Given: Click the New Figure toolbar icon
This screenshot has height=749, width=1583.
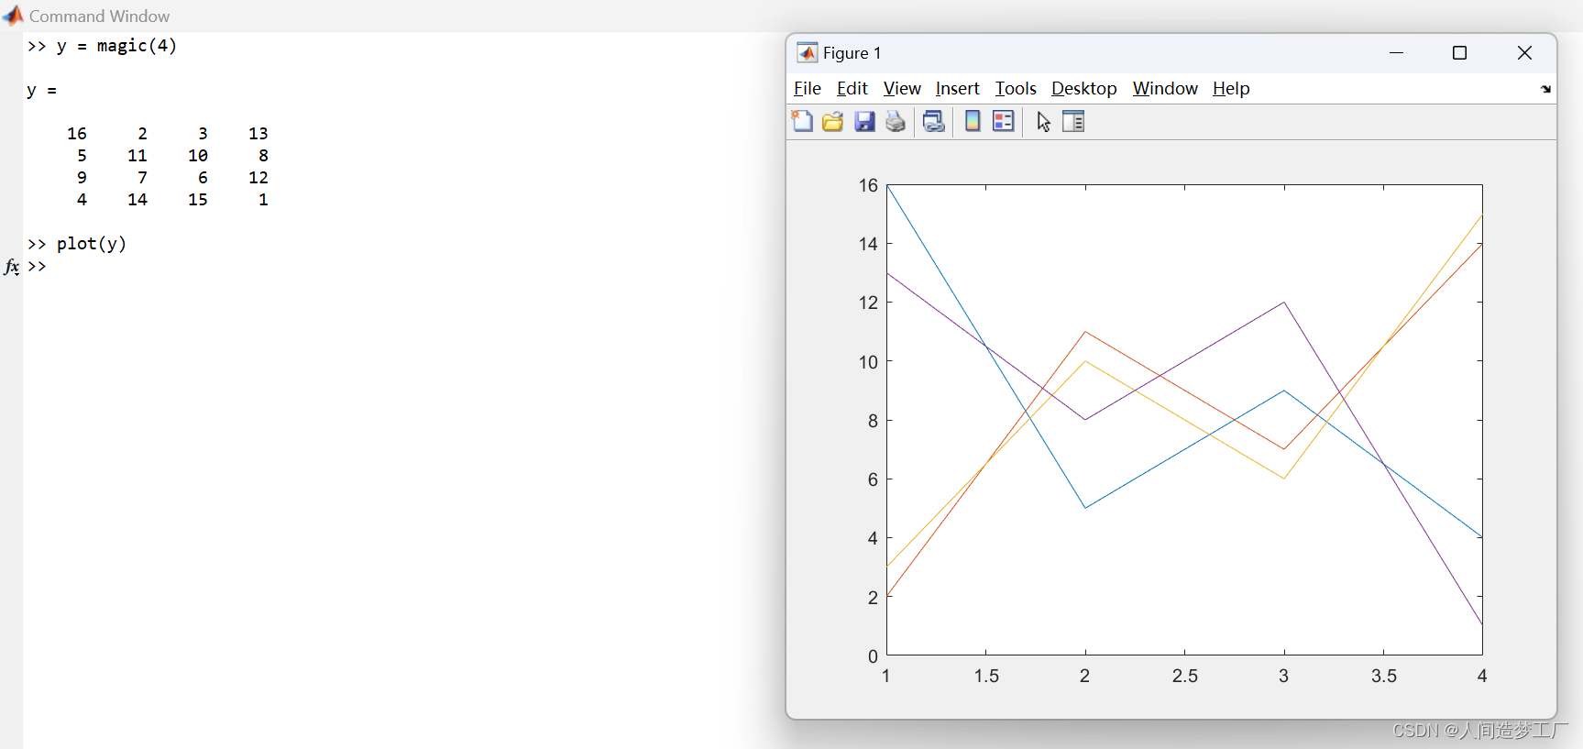Looking at the screenshot, I should click(802, 121).
